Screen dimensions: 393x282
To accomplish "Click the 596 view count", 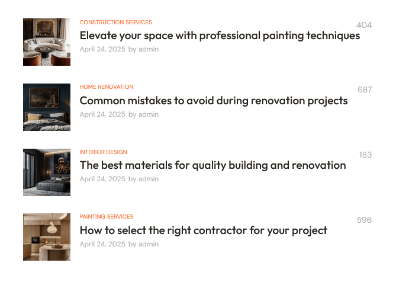I will (364, 220).
